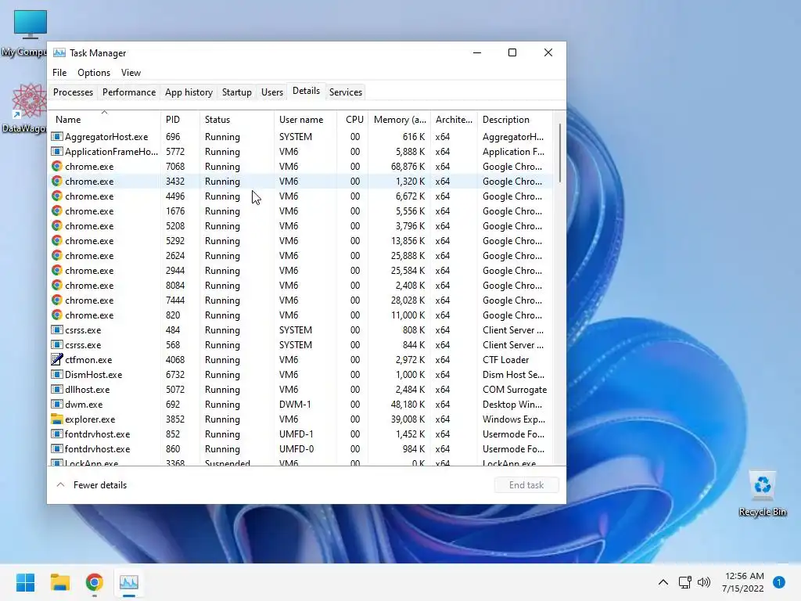This screenshot has height=601, width=801.
Task: Open File Explorer from the taskbar
Action: (59, 582)
